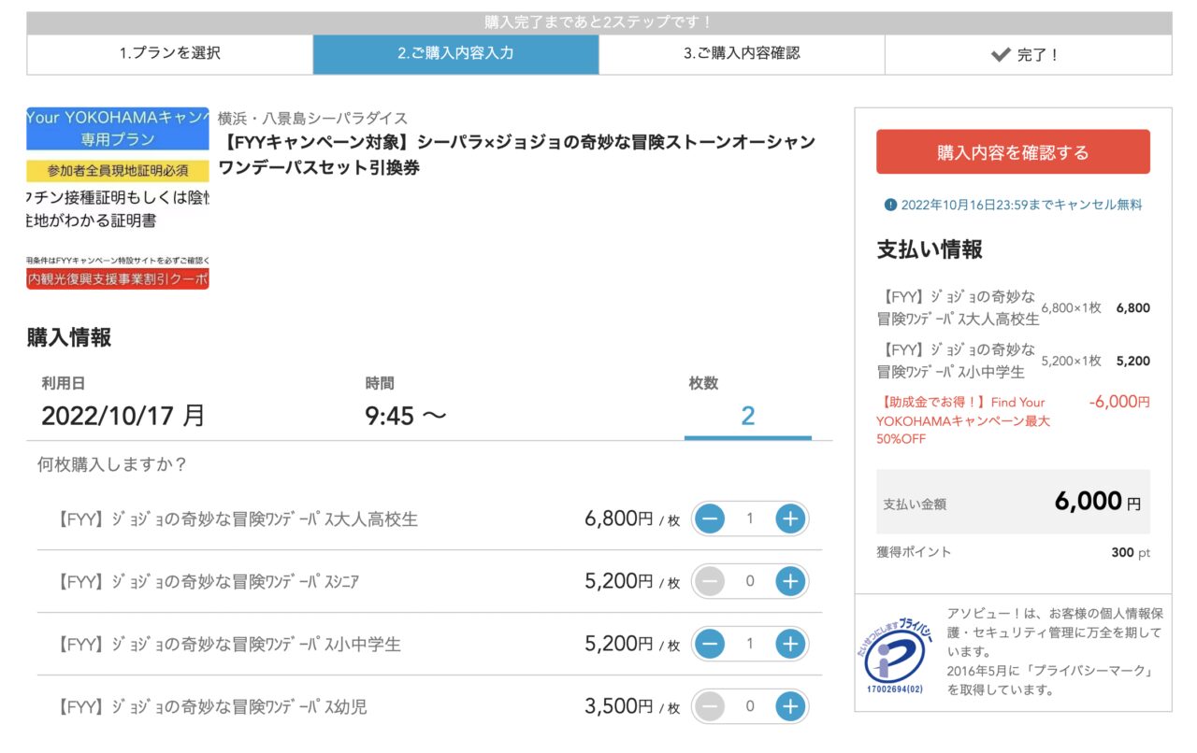Click the disabled minus button for シニア
Image resolution: width=1197 pixels, height=753 pixels.
710,582
